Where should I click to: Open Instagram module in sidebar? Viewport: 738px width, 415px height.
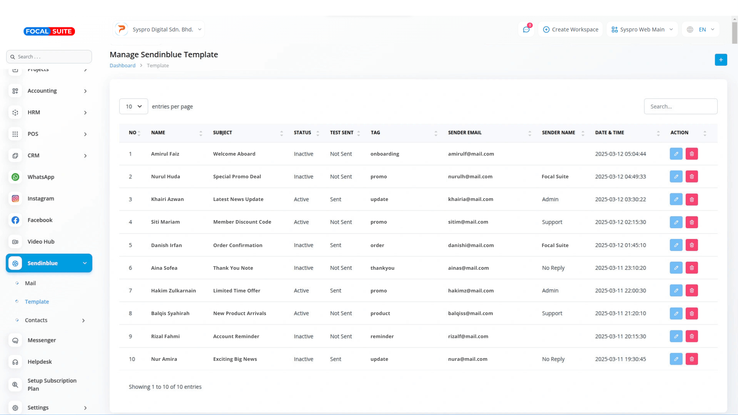(41, 199)
